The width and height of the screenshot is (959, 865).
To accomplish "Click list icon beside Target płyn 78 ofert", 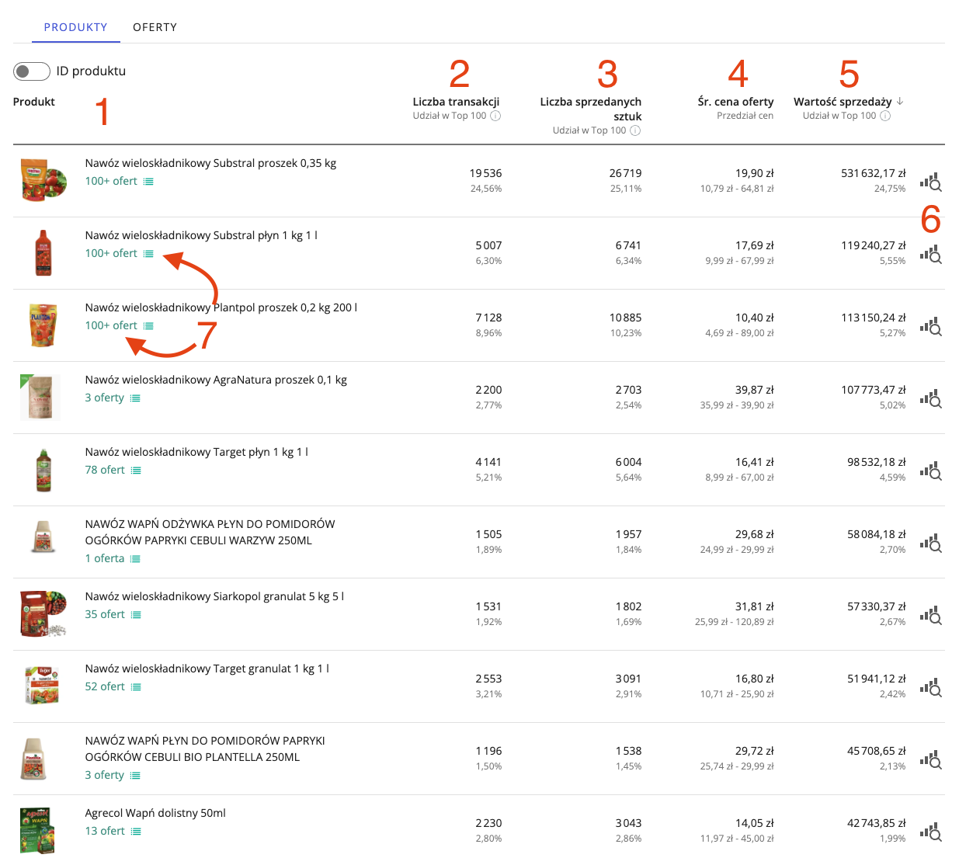I will 136,471.
